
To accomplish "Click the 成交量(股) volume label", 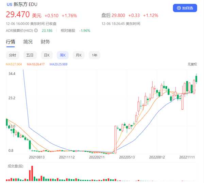I will [x=15, y=166].
